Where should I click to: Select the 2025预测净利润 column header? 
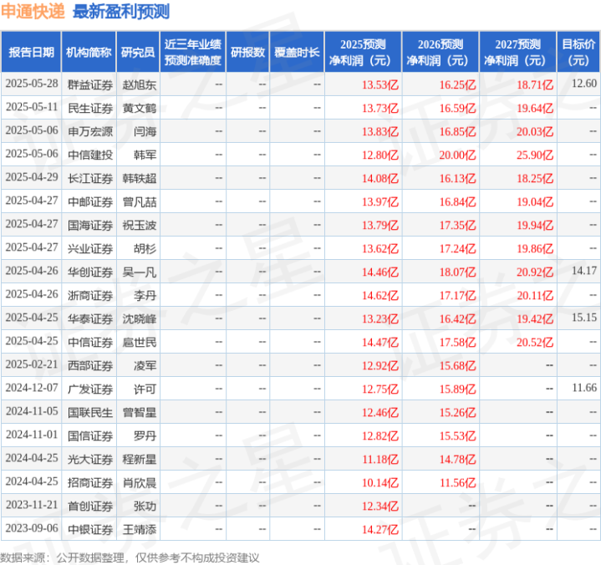point(363,52)
